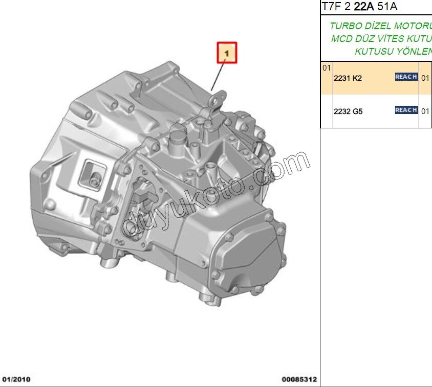Image resolution: width=432 pixels, height=387 pixels.
Task: Click the diagram number 00085312
Action: pyautogui.click(x=299, y=380)
